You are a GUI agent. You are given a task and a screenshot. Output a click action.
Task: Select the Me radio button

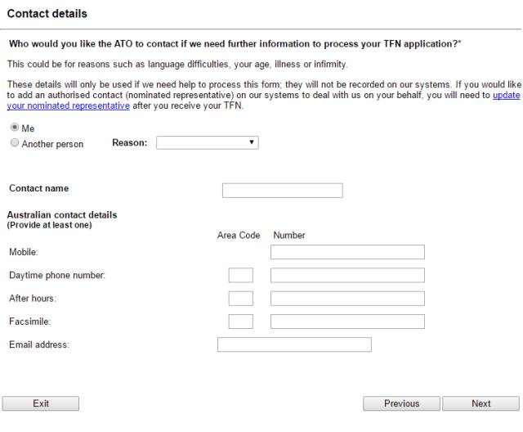click(x=15, y=127)
